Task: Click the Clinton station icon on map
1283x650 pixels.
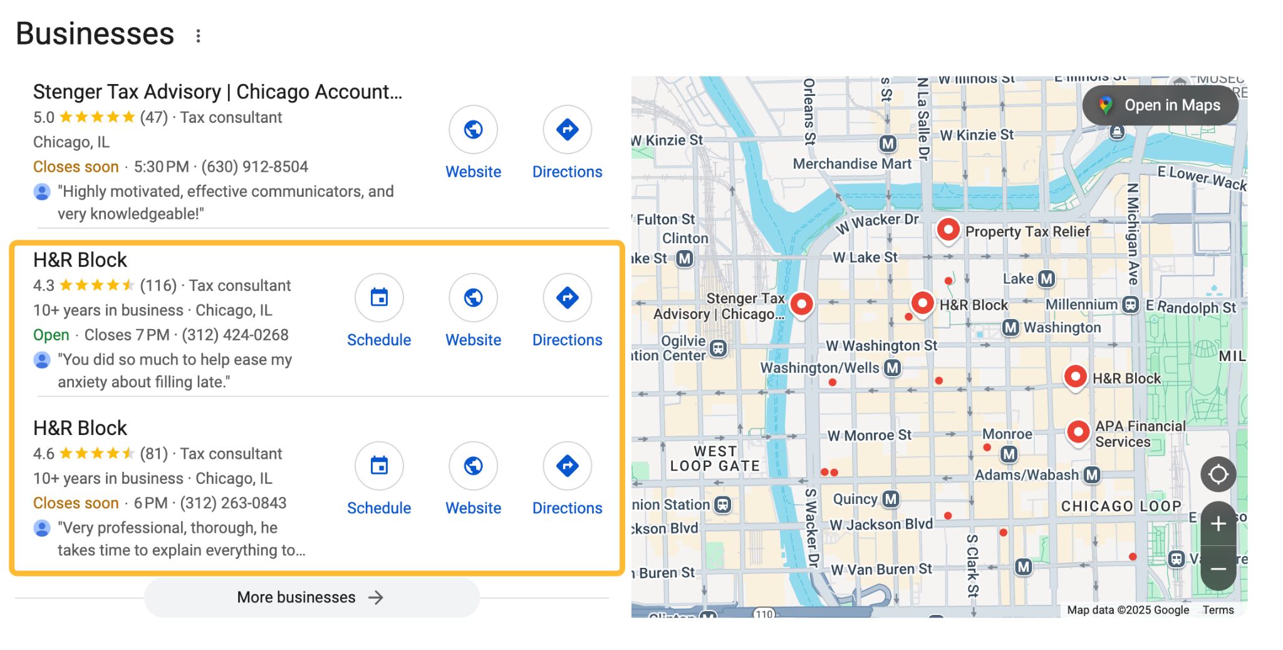Action: (685, 258)
